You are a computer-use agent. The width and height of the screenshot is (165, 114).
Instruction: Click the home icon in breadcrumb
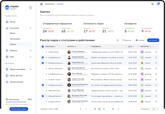click(41, 4)
